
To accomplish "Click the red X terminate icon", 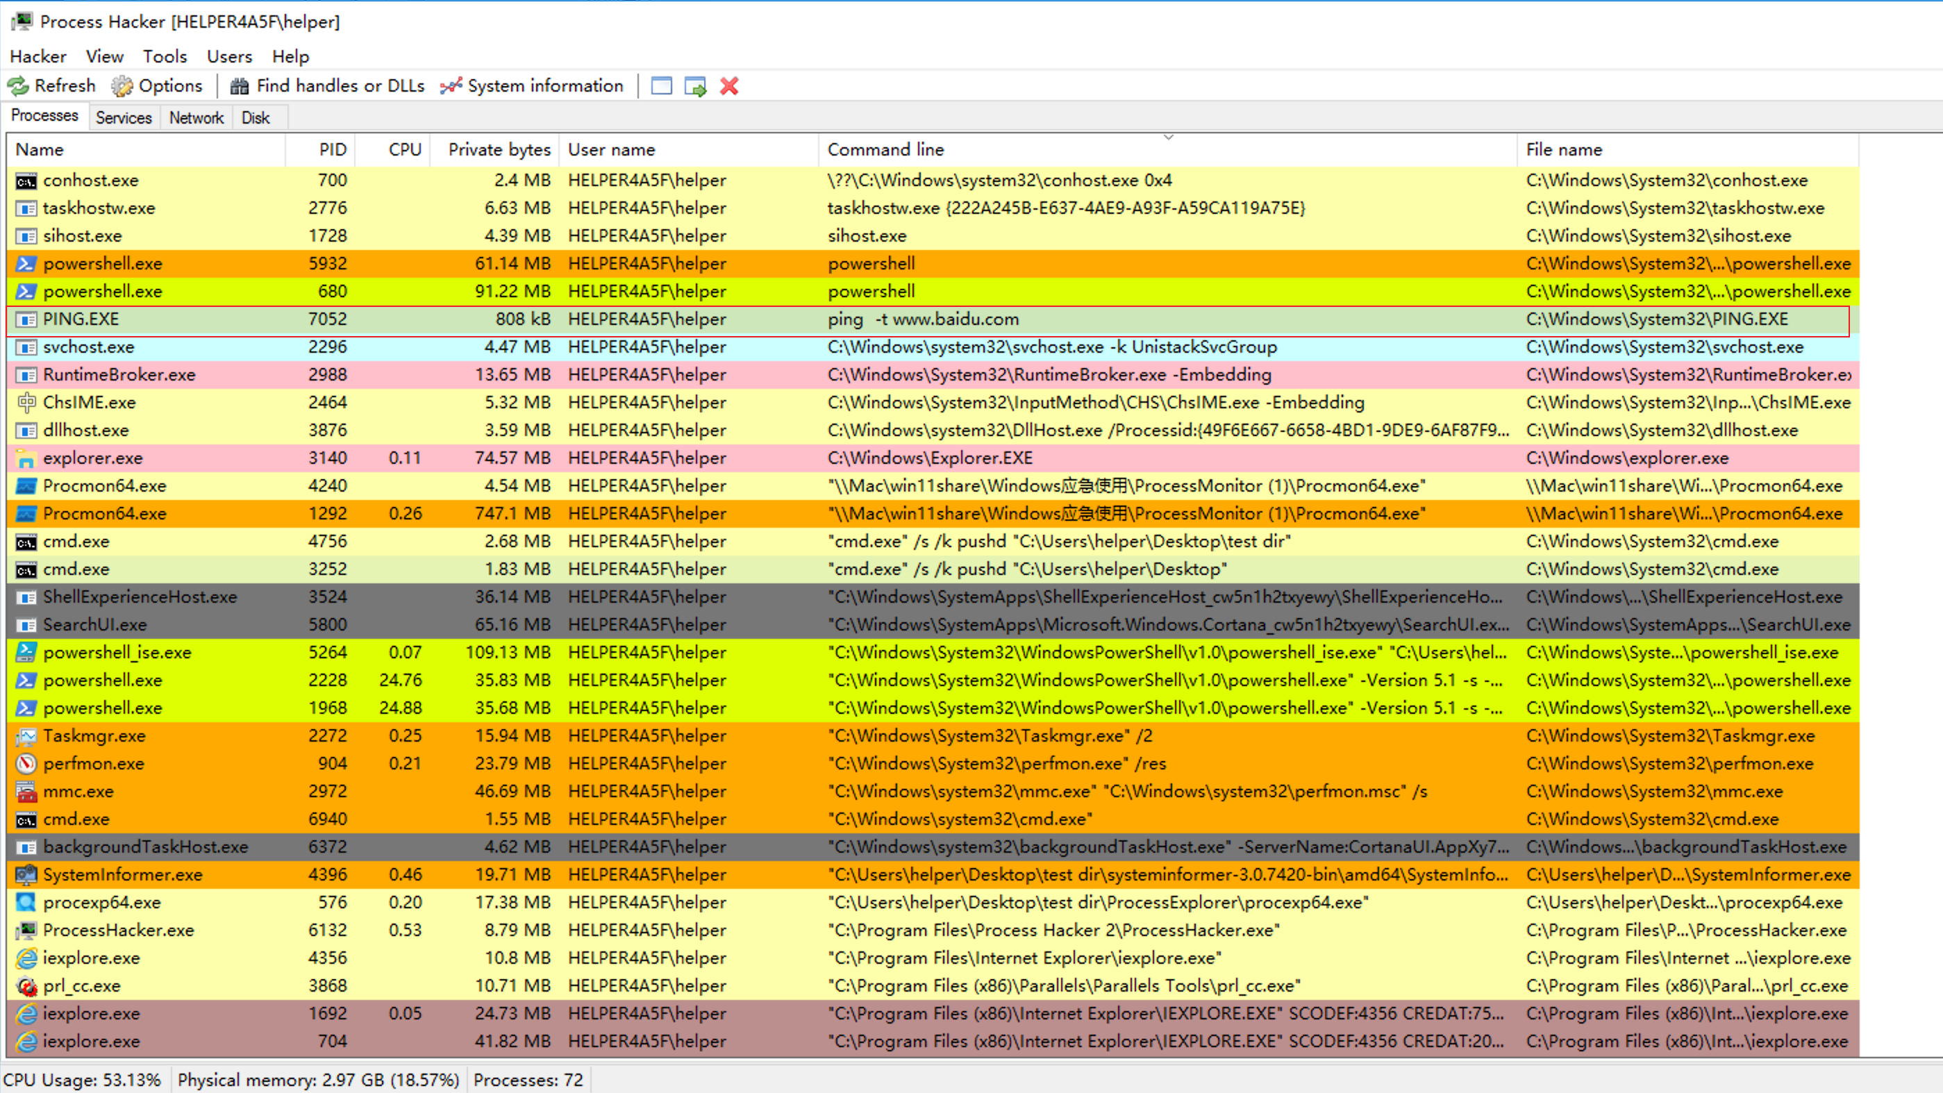I will click(x=728, y=86).
